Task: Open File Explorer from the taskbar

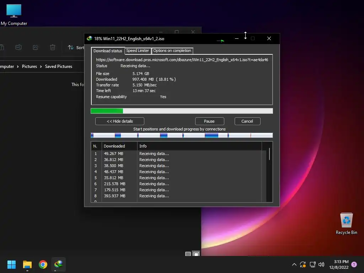Action: point(27,264)
